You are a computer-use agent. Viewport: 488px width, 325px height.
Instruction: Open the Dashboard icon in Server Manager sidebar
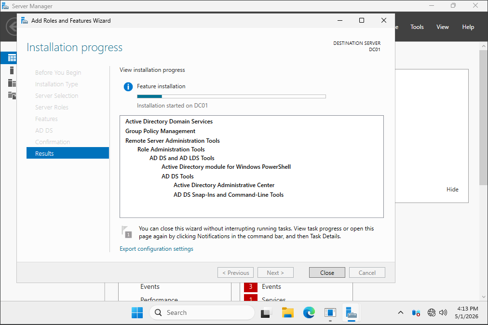tap(12, 58)
